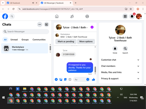Screen dimensions: 146x109
Task: Open the Groups circle icon in top navigation
Action: click(x=87, y=16)
